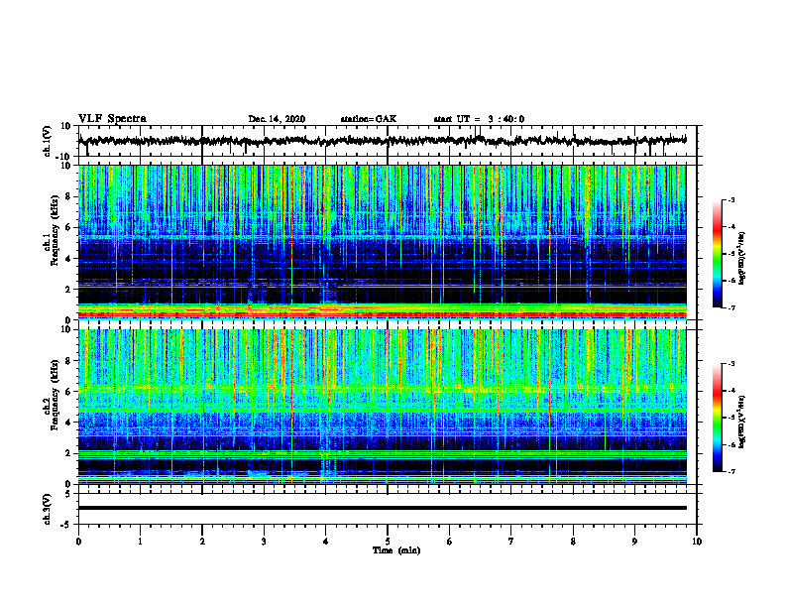This screenshot has height=607, width=785.
Task: Click the ch.1 voltage waveform trace
Action: coord(382,141)
